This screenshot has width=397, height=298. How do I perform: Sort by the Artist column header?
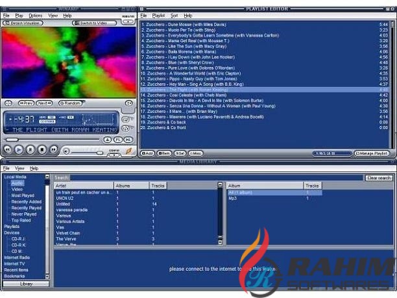tap(84, 186)
